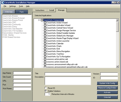The image size is (121, 102).
Task: Check CorasWorks Global Links Manager checkbox
Action: tap(45, 36)
